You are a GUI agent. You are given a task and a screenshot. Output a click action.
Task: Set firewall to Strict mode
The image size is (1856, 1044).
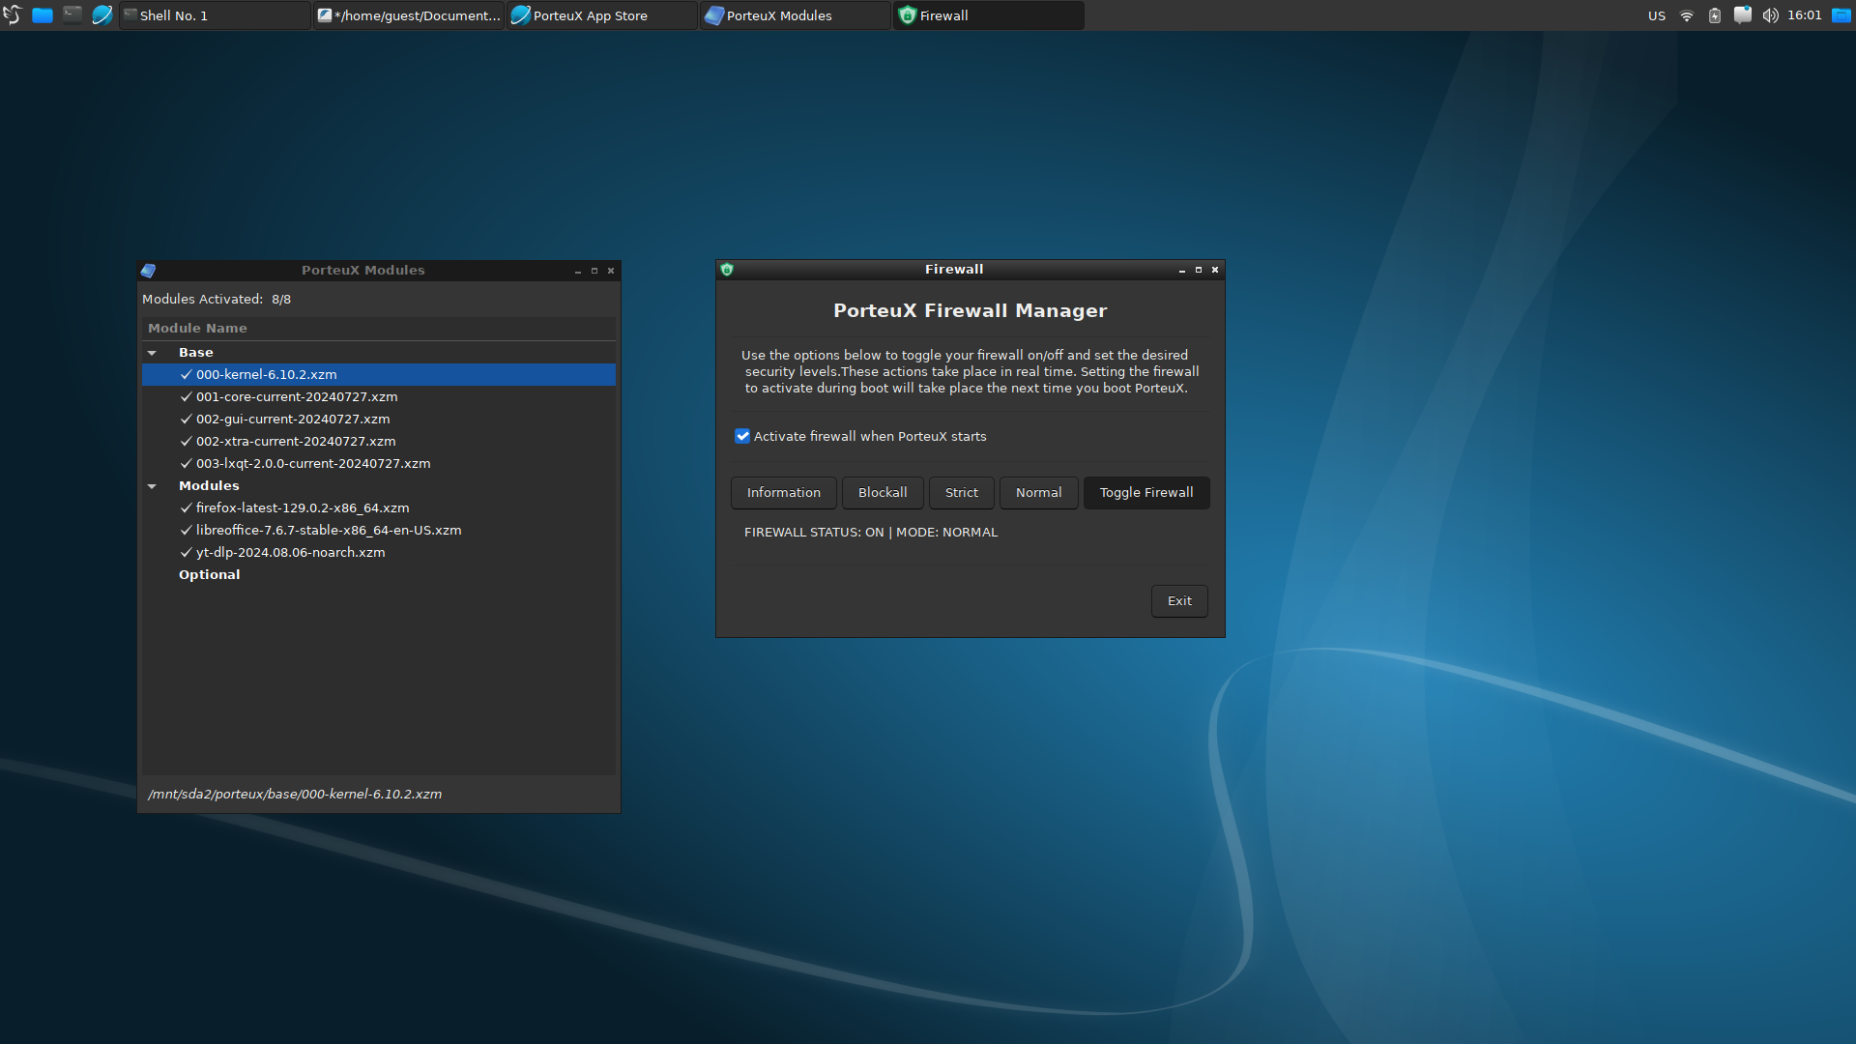pyautogui.click(x=962, y=493)
